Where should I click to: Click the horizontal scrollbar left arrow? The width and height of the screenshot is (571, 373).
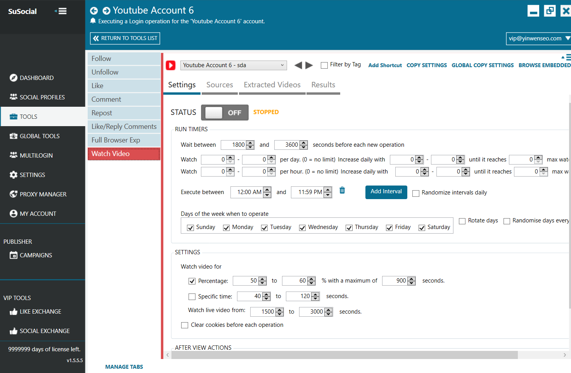(x=168, y=355)
